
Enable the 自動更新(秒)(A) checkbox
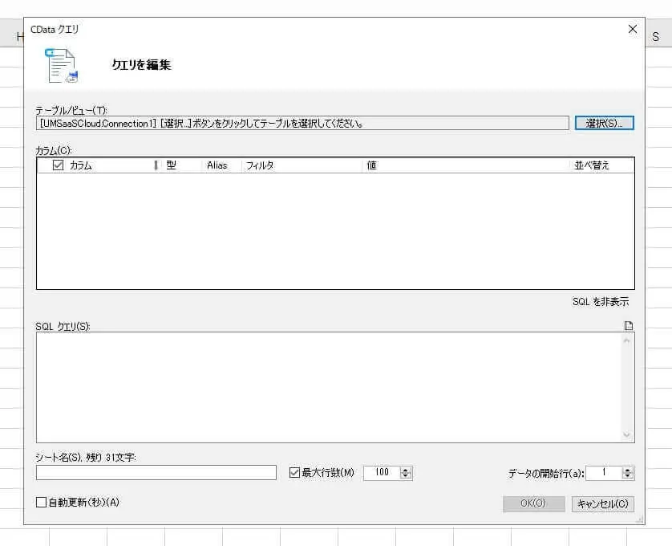click(41, 502)
